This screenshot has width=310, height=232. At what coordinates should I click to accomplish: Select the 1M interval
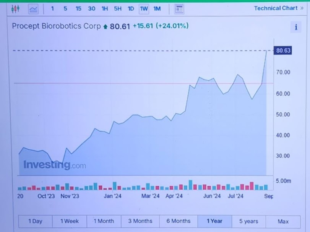(x=157, y=9)
